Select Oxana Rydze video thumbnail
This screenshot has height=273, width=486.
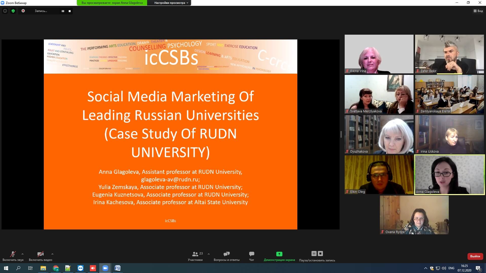click(x=414, y=215)
